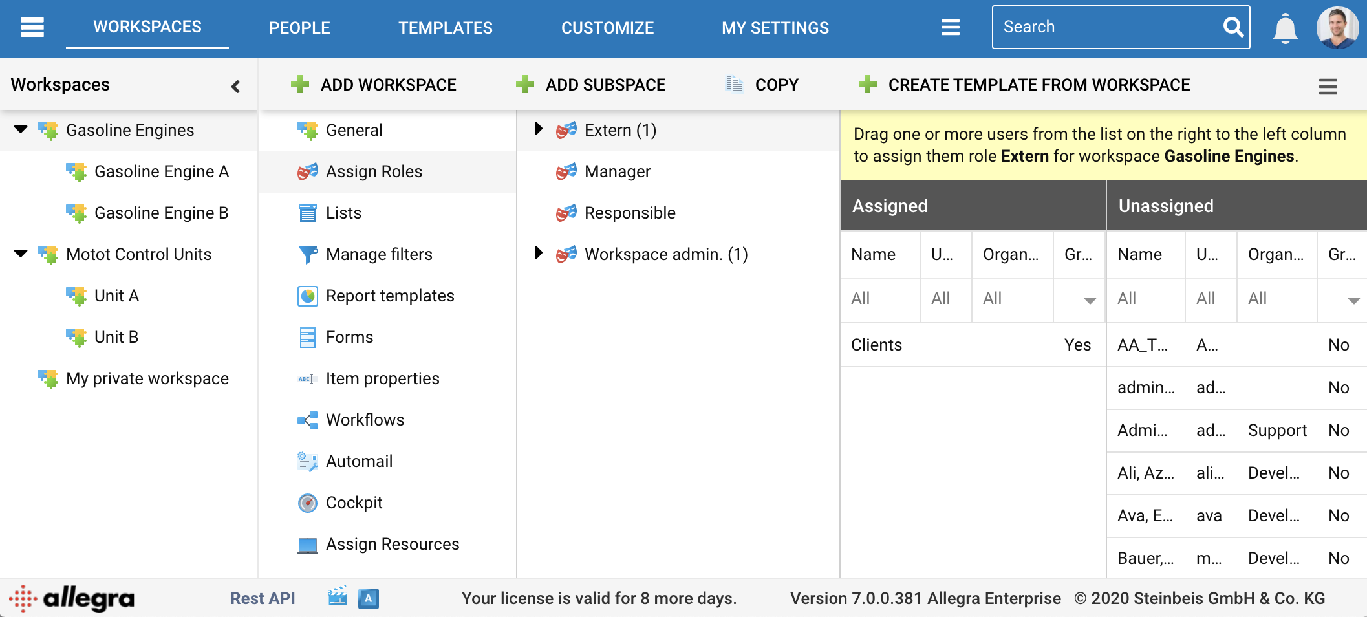Open the Automail configuration
Viewport: 1367px width, 617px height.
(x=359, y=461)
